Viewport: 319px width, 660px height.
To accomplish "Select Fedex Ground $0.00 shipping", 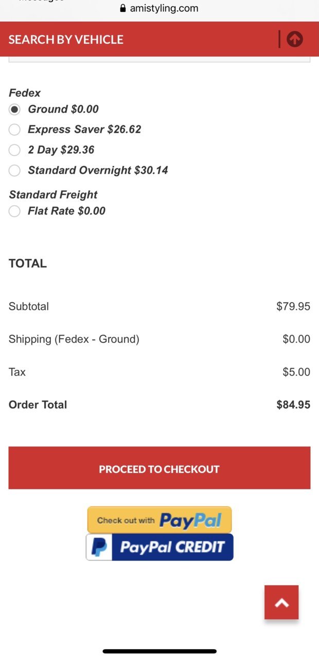I will [14, 109].
